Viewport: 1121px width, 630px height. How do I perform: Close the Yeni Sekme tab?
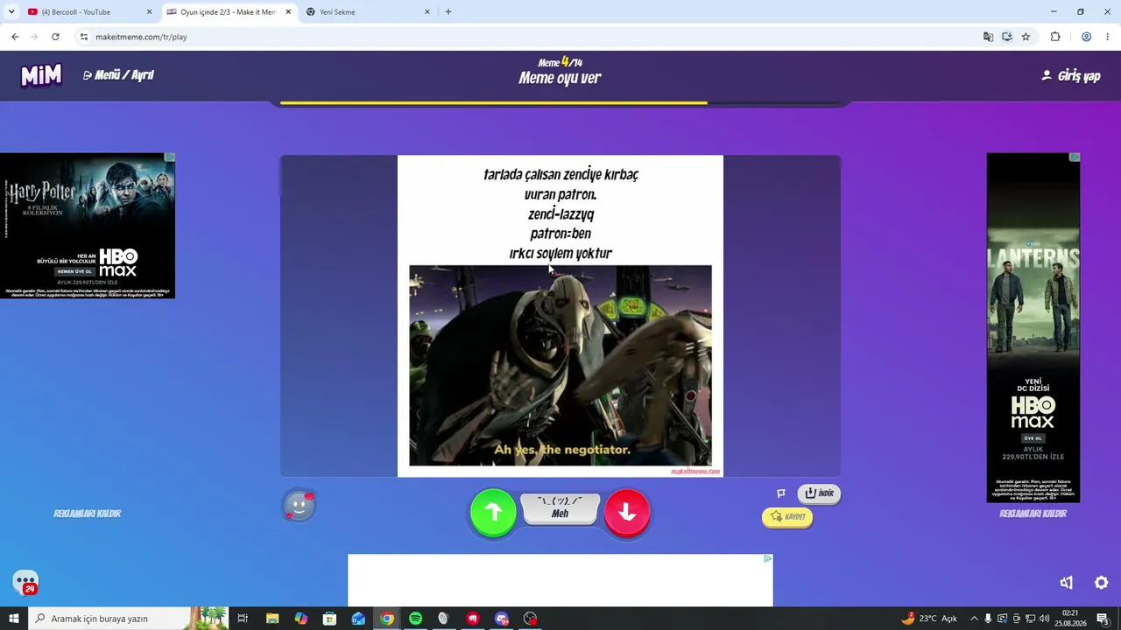coord(427,12)
